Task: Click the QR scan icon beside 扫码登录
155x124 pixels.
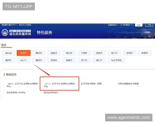Action: pyautogui.click(x=121, y=25)
